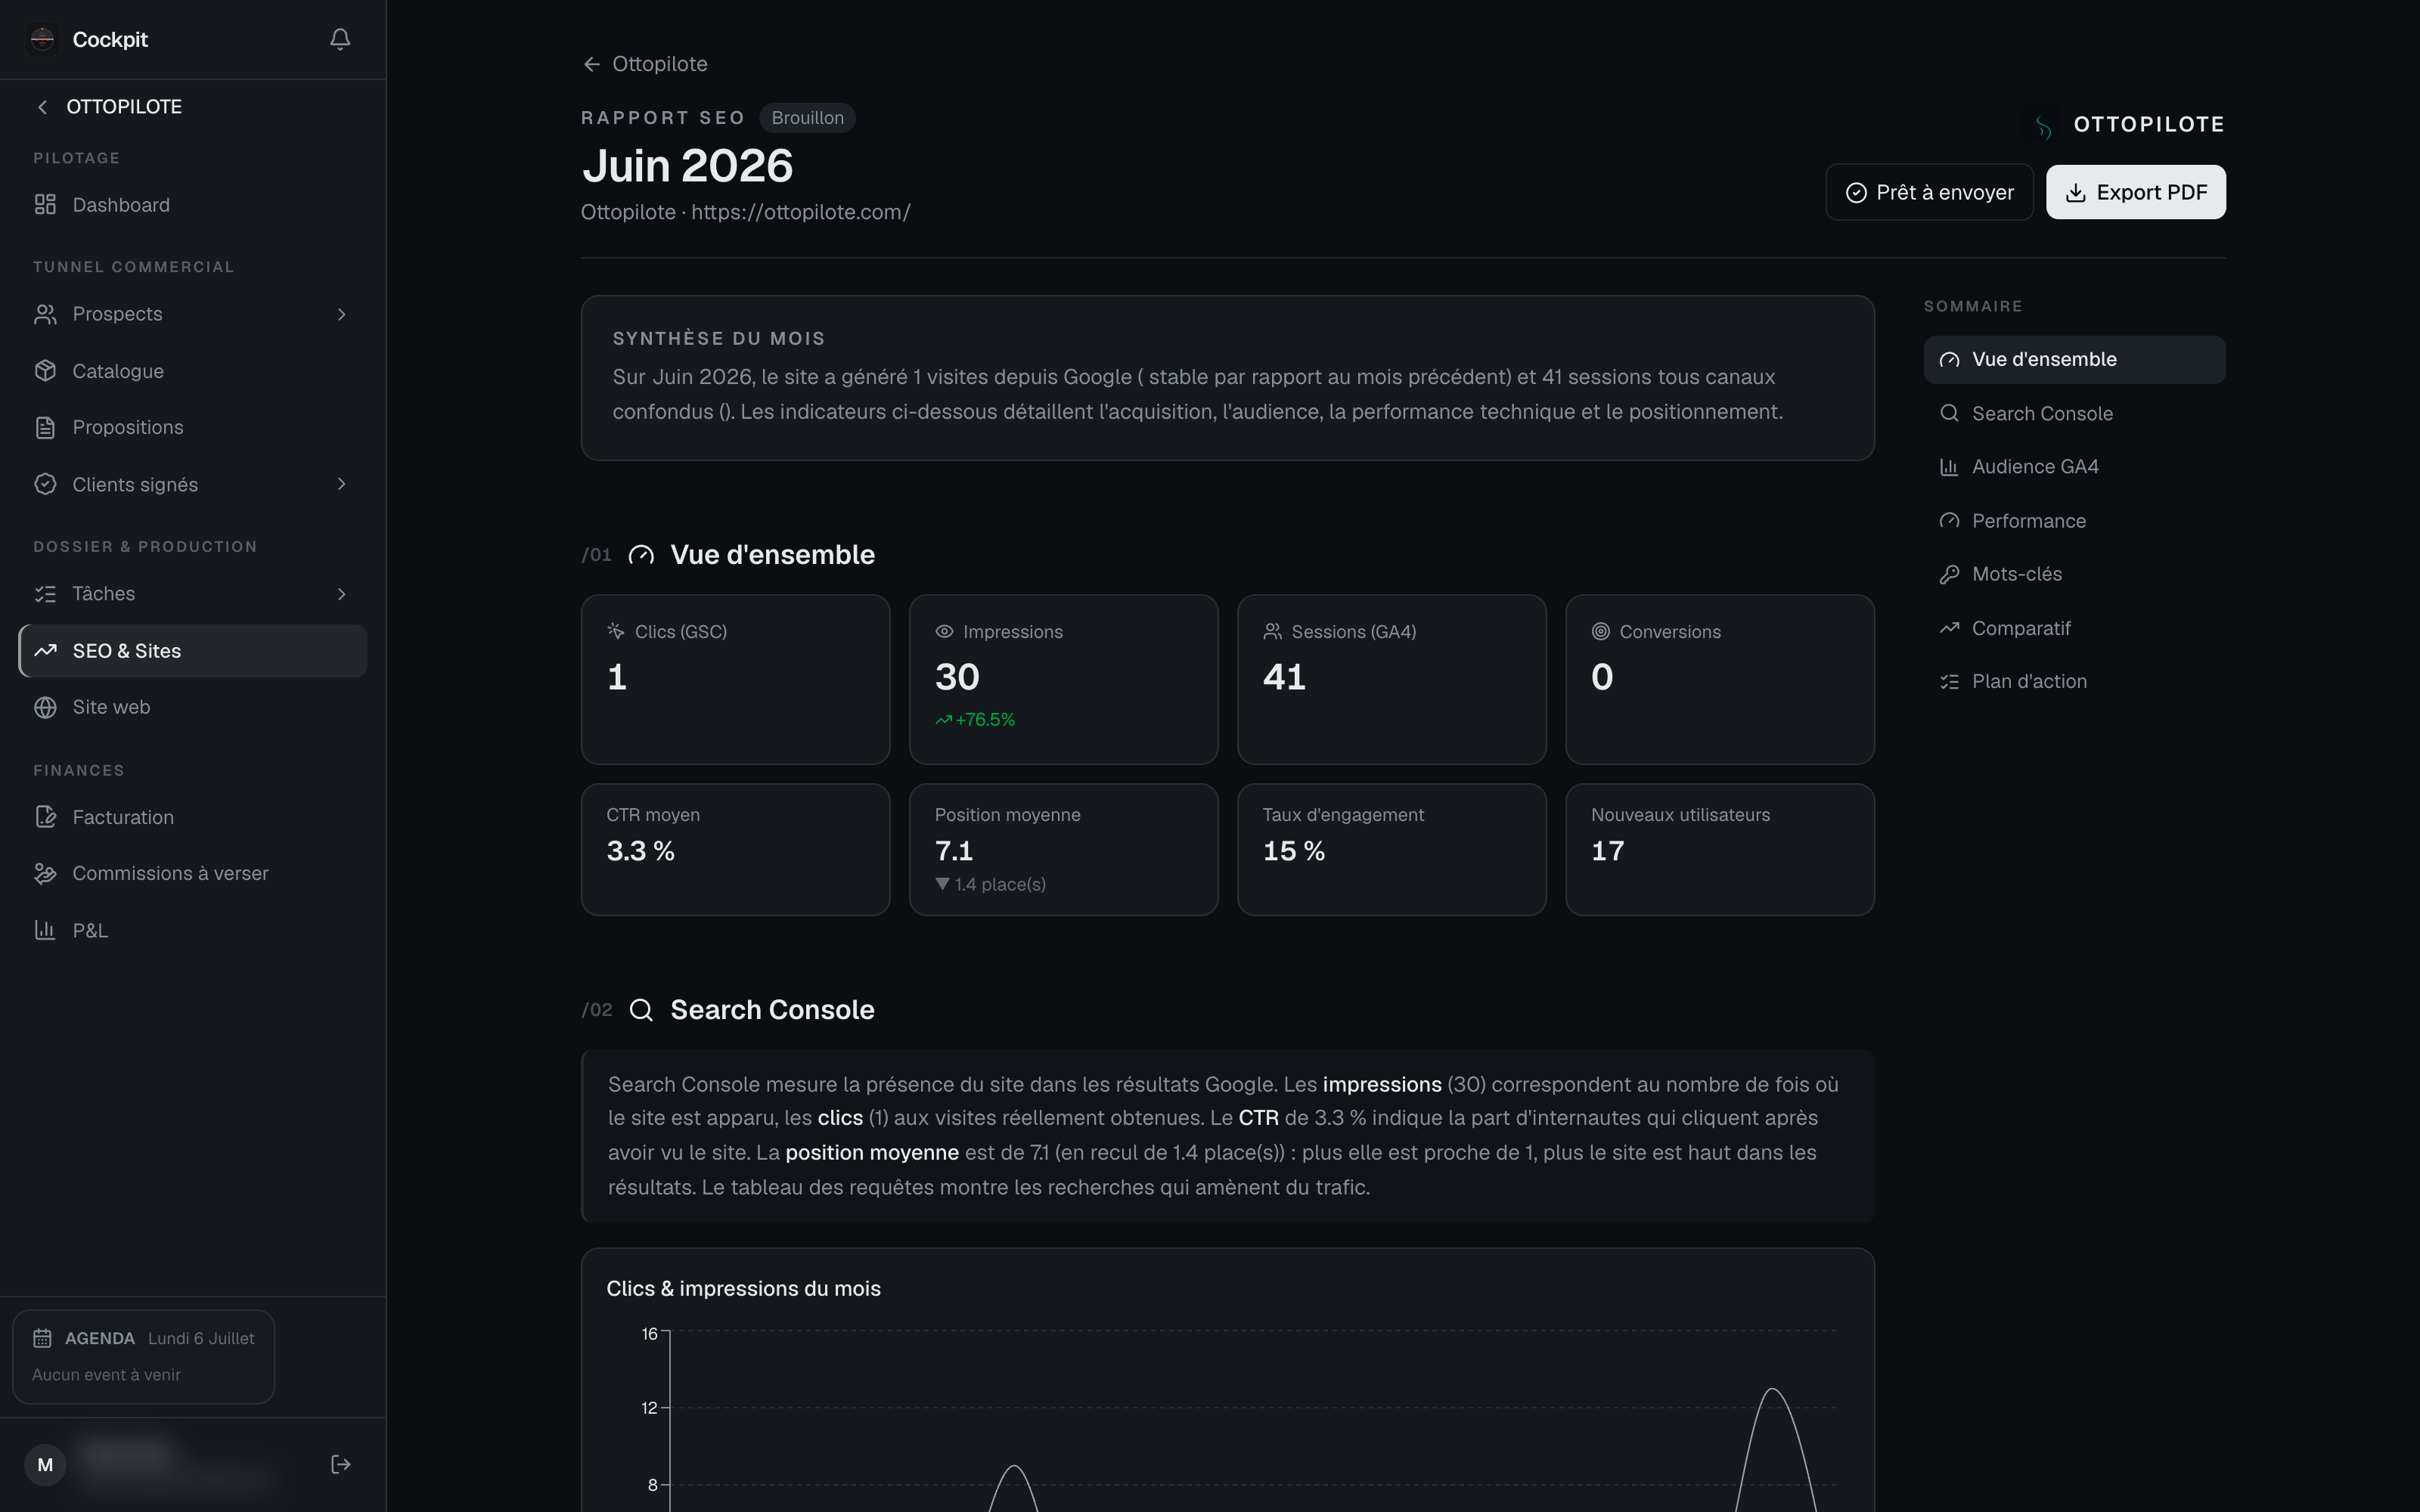Click the Dashboard grid icon
Image resolution: width=2420 pixels, height=1512 pixels.
click(x=45, y=205)
